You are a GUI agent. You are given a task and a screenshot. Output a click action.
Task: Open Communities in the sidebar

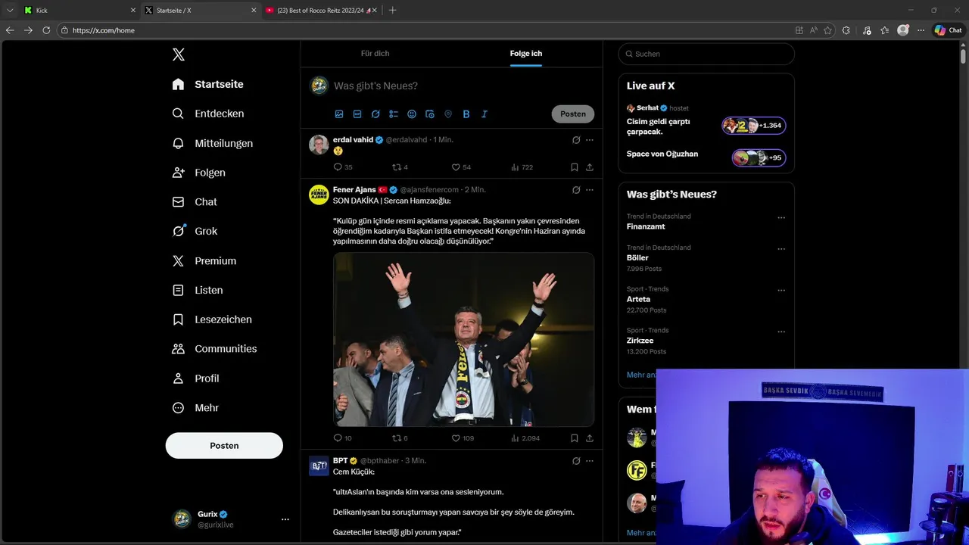[214, 349]
